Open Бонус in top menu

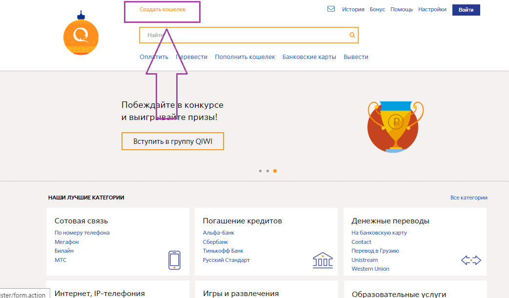(x=377, y=9)
